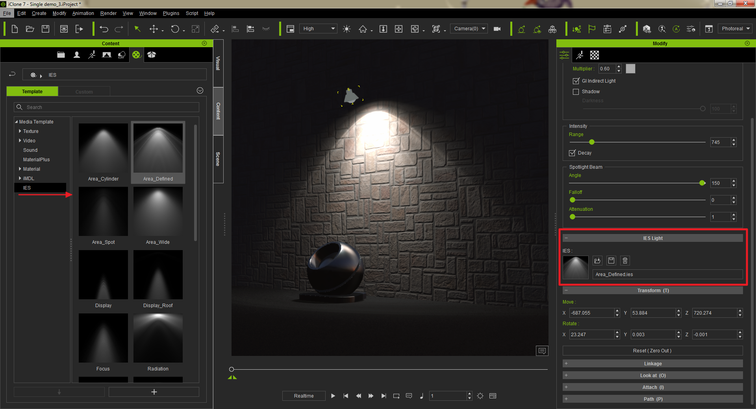Click the Play button in playback bar
The width and height of the screenshot is (756, 409).
point(333,396)
